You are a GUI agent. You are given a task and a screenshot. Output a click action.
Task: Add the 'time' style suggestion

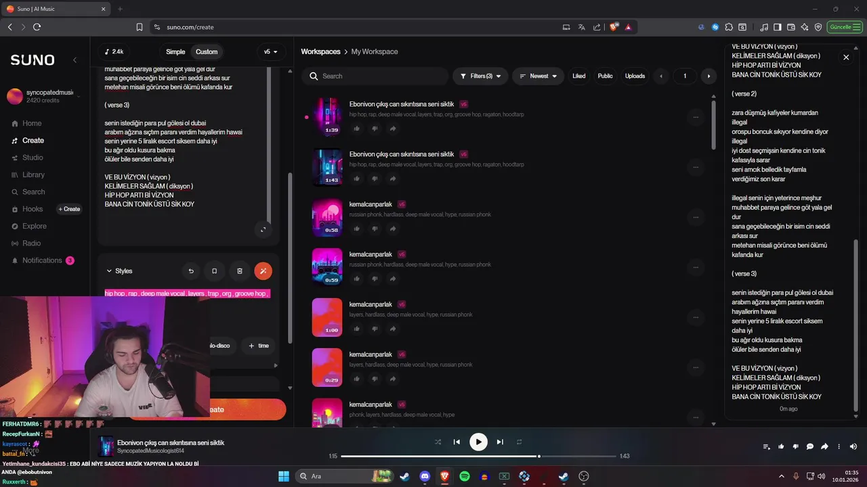(x=258, y=346)
